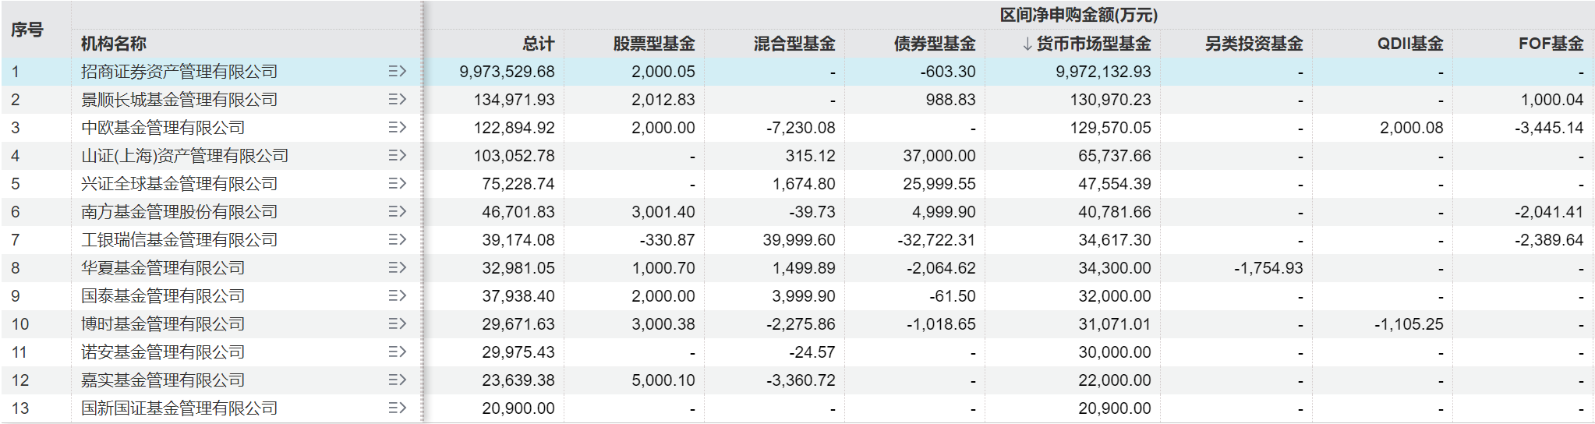Image resolution: width=1595 pixels, height=424 pixels.
Task: Open the 国泰基金管理有限公司 name link
Action: coord(163,296)
